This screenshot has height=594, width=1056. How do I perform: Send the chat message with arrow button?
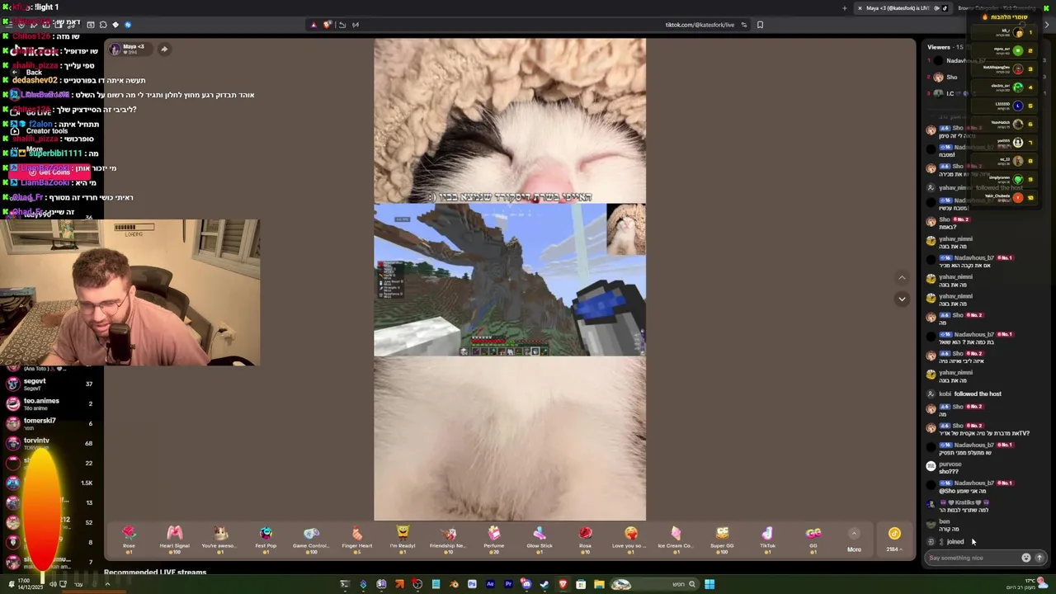coord(1039,558)
